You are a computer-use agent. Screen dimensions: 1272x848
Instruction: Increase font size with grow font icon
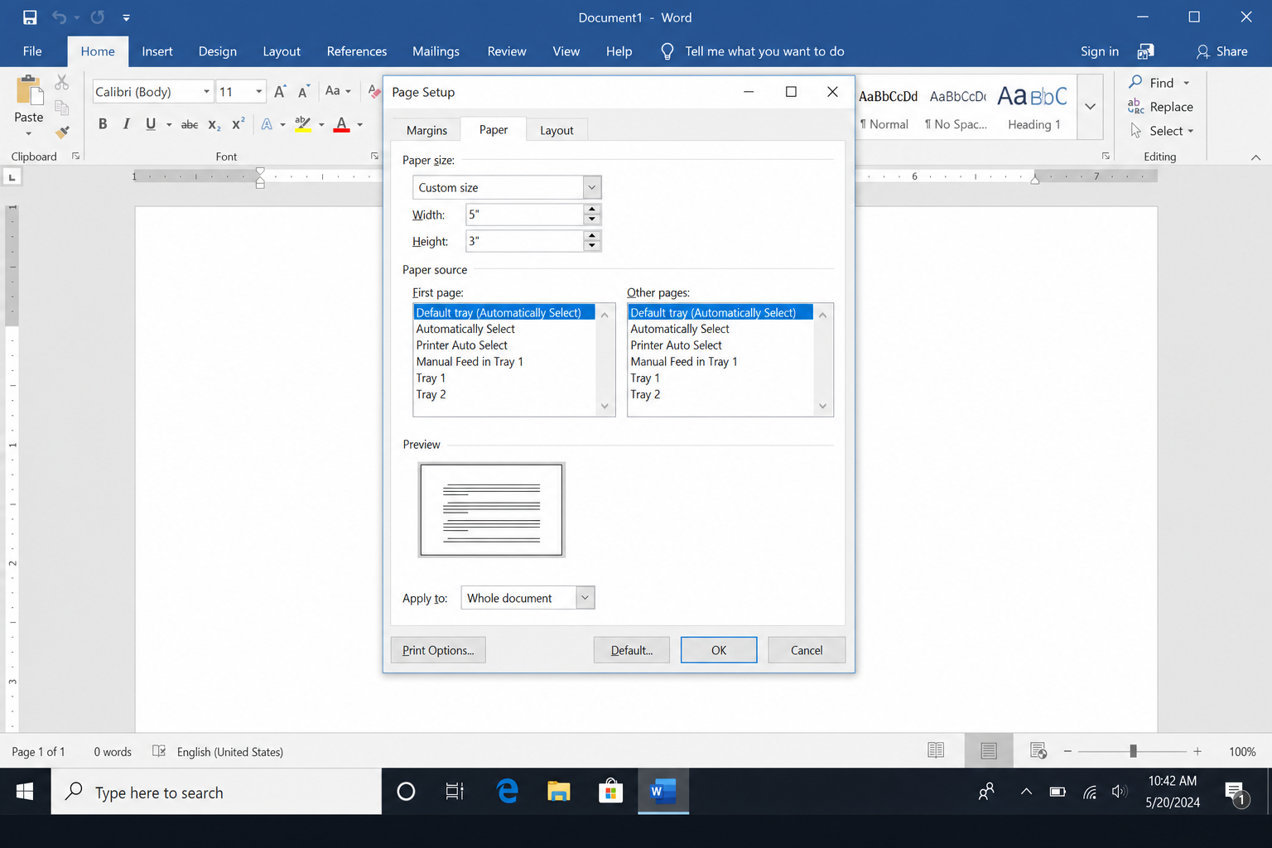(x=280, y=91)
